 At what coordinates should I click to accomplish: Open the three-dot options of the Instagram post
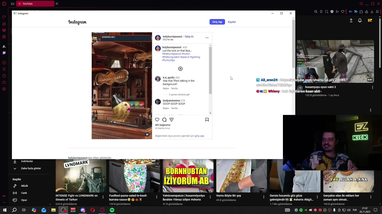pyautogui.click(x=207, y=38)
